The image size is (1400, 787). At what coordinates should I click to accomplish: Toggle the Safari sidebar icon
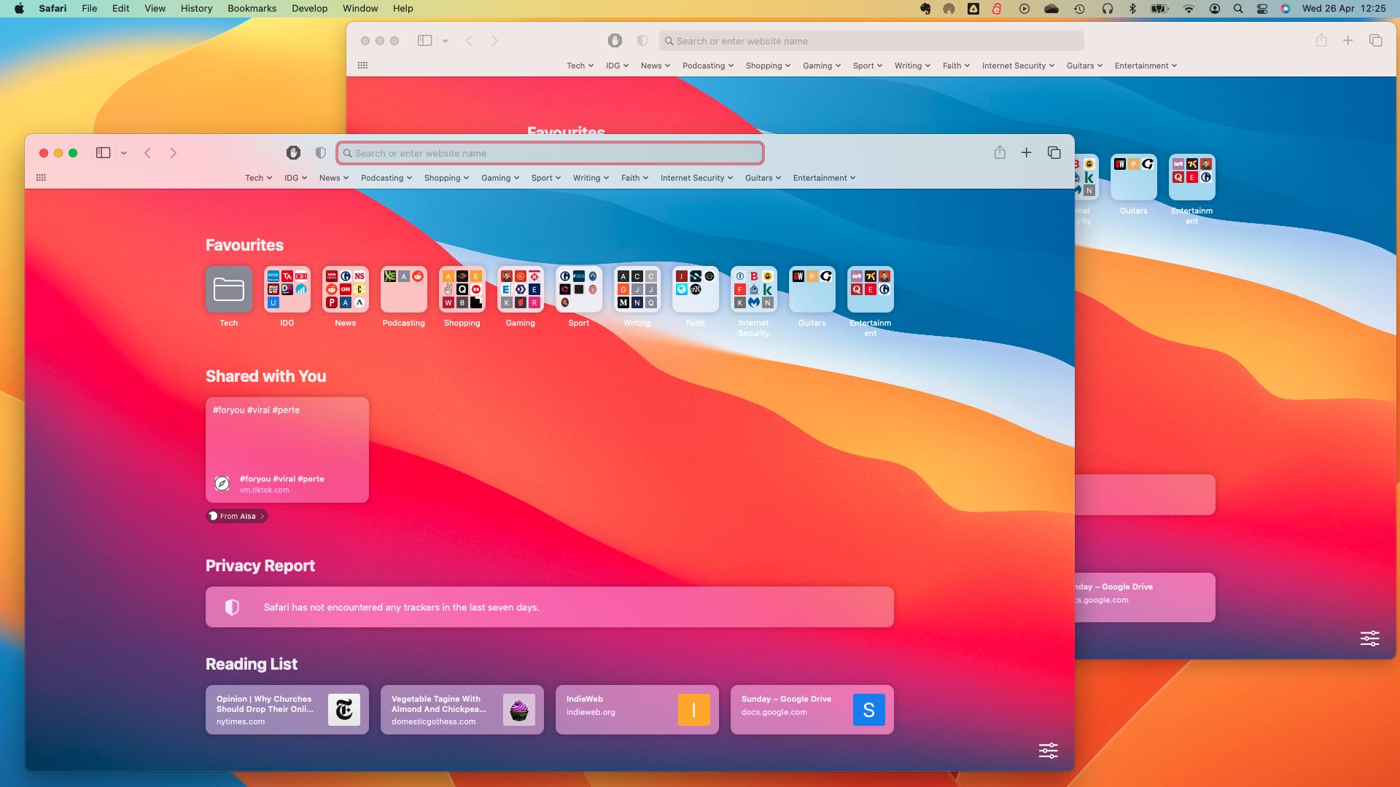click(103, 153)
